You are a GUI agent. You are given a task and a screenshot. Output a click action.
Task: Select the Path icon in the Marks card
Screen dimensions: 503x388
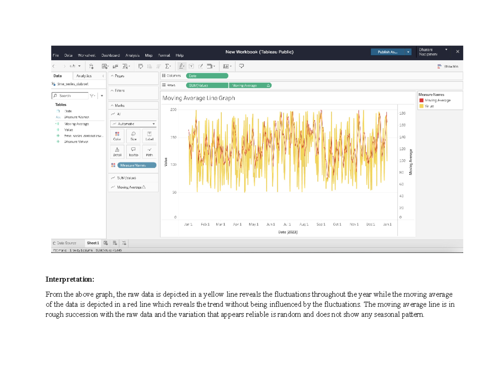click(150, 151)
